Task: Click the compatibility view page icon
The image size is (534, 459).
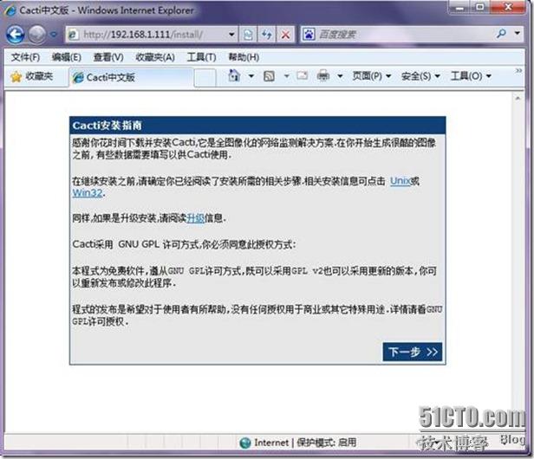Action: pyautogui.click(x=248, y=35)
